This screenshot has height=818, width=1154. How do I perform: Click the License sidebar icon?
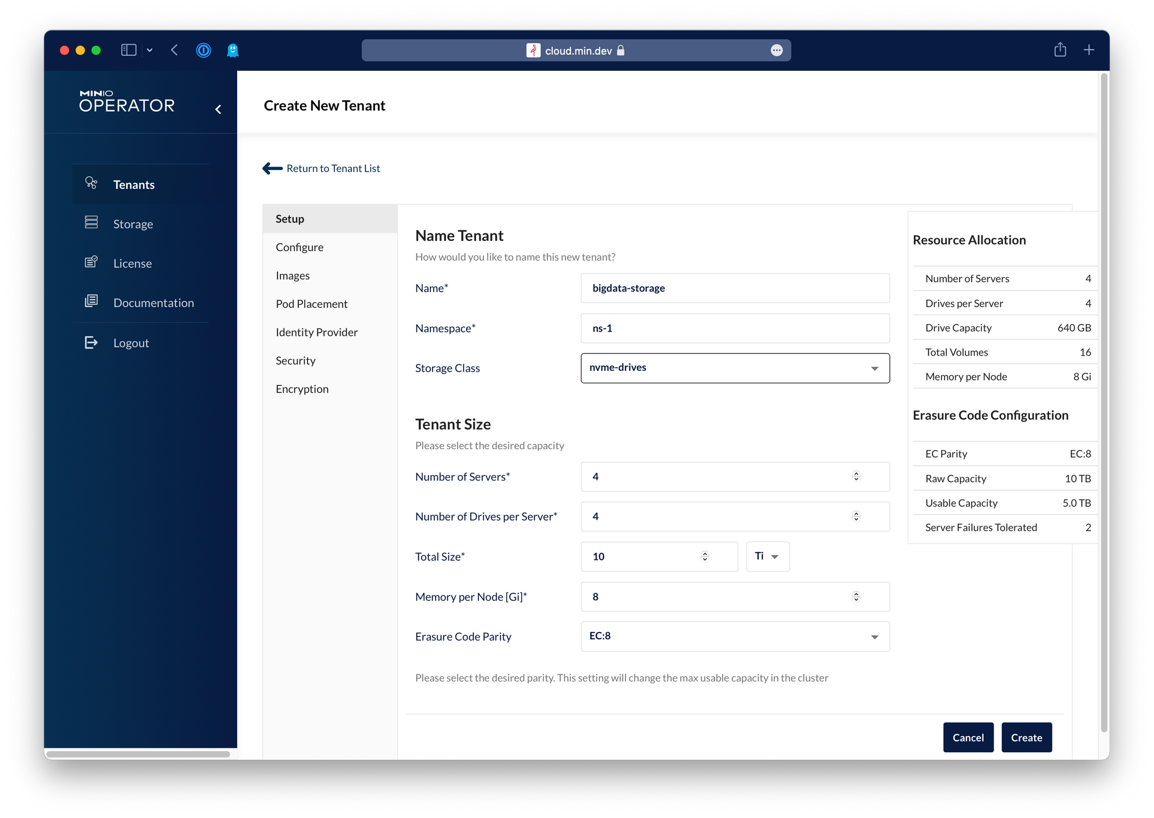pyautogui.click(x=91, y=262)
